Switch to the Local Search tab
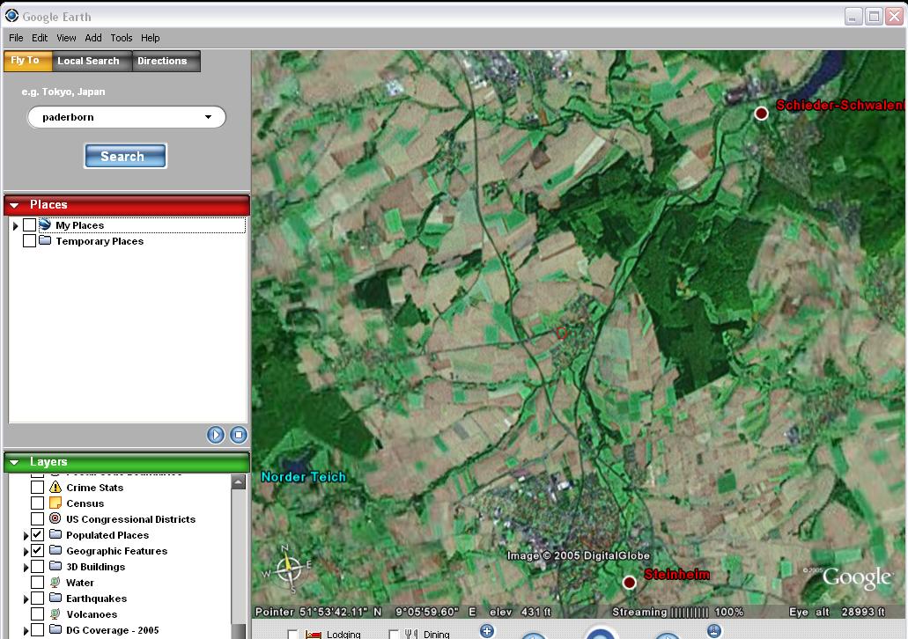The height and width of the screenshot is (639, 908). 92,61
